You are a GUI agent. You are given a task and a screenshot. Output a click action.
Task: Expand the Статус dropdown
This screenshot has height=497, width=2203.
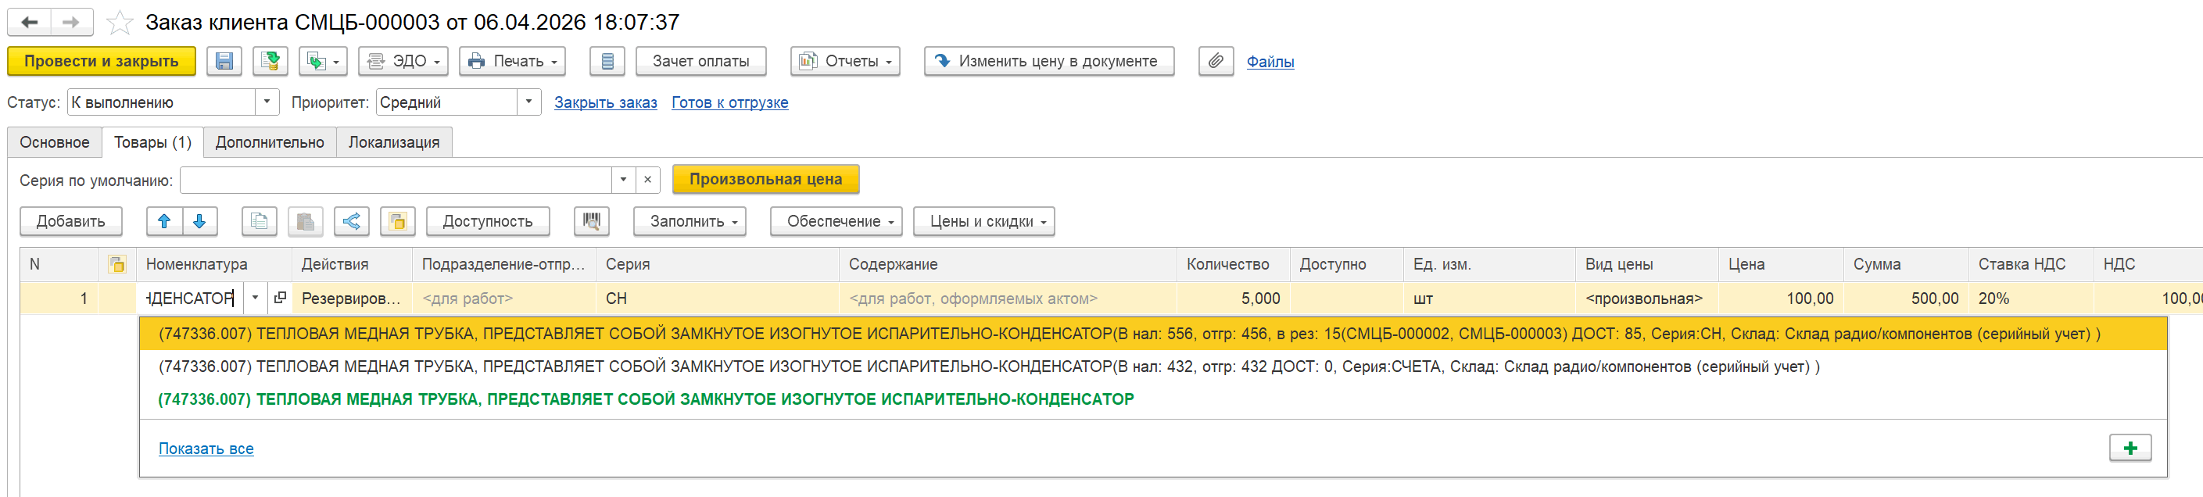coord(267,102)
